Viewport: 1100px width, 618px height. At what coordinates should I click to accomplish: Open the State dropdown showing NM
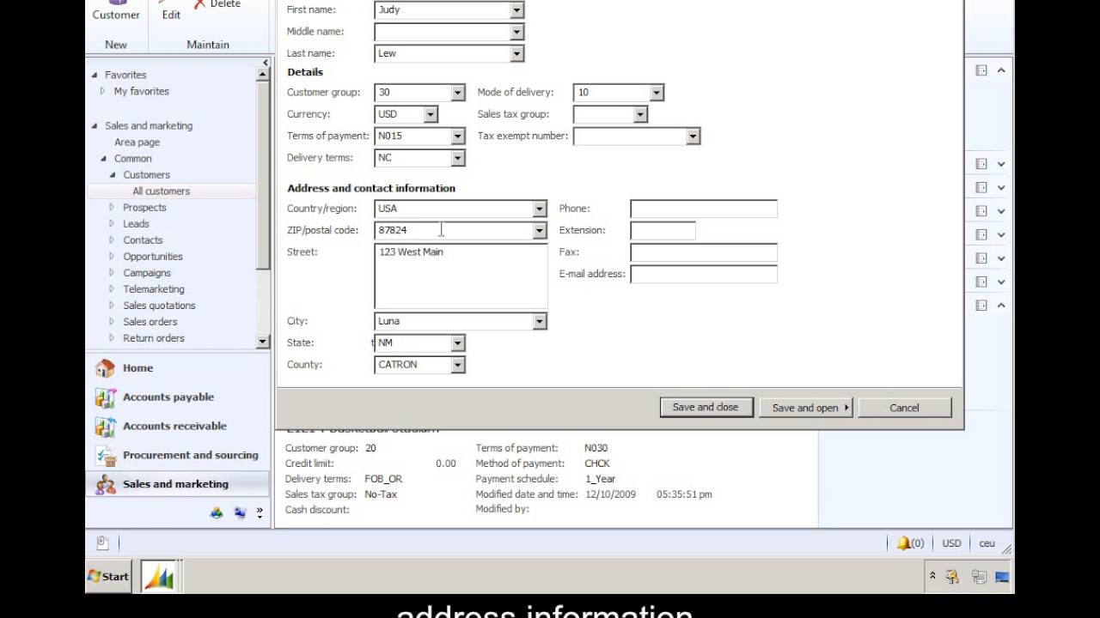click(x=458, y=343)
